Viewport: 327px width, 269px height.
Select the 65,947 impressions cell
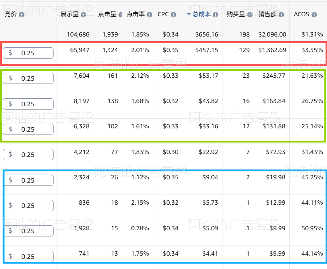click(80, 50)
